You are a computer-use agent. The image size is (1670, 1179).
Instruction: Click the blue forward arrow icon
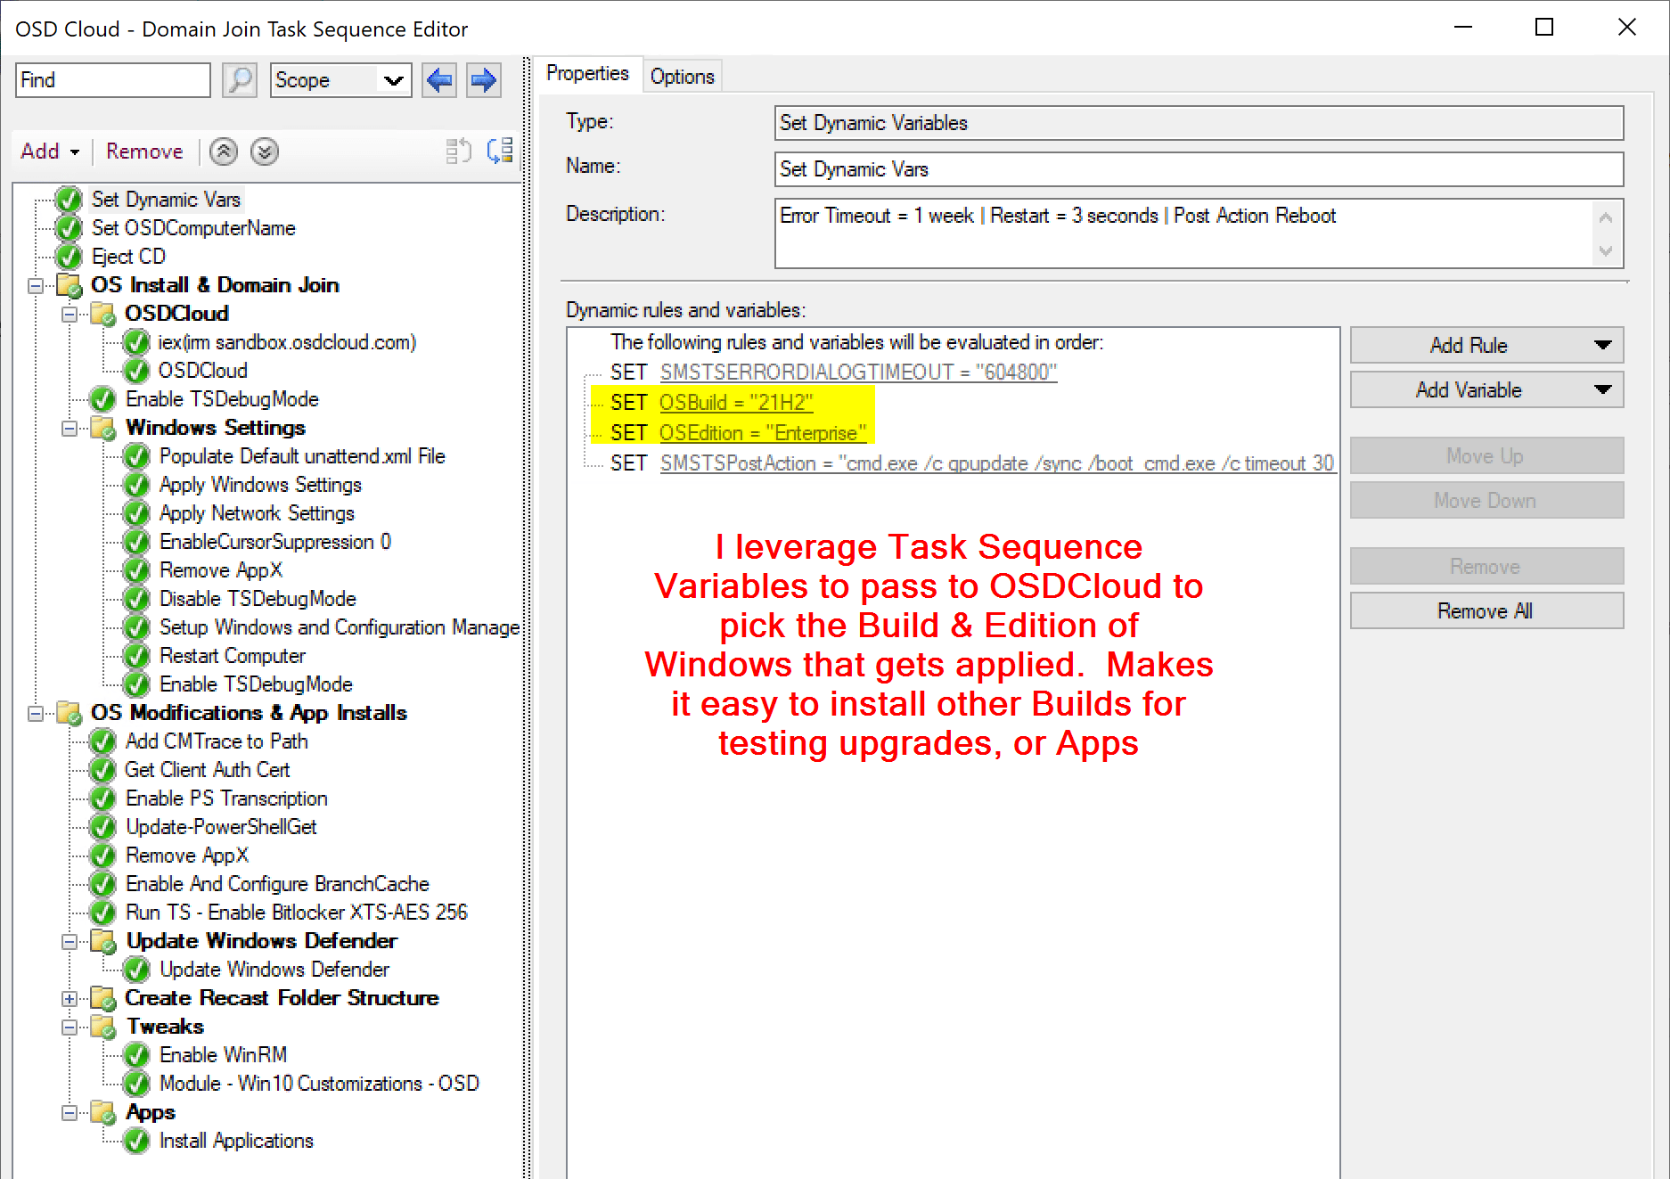(x=483, y=80)
